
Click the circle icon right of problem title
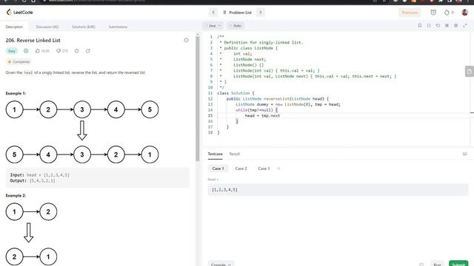point(186,40)
